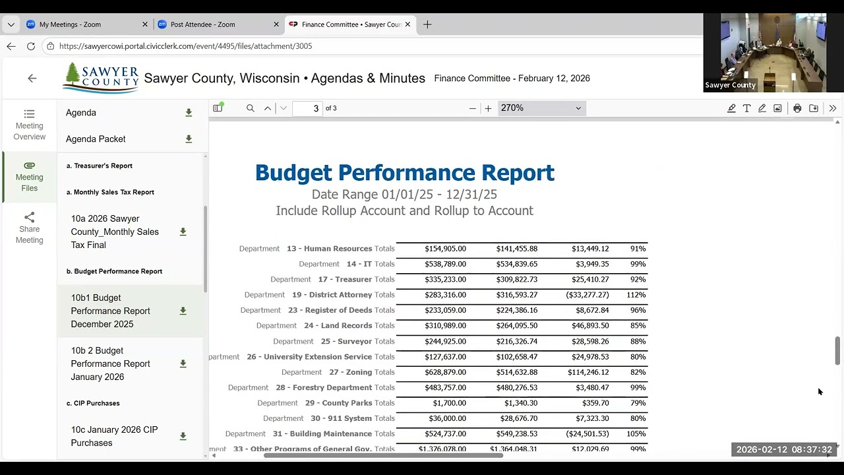
Task: Click the browser address bar URL
Action: 185,46
